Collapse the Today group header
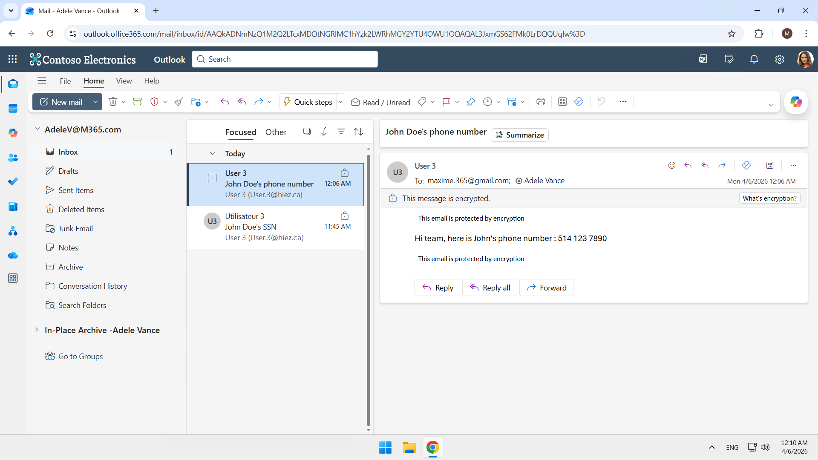Viewport: 818px width, 460px height. tap(212, 153)
